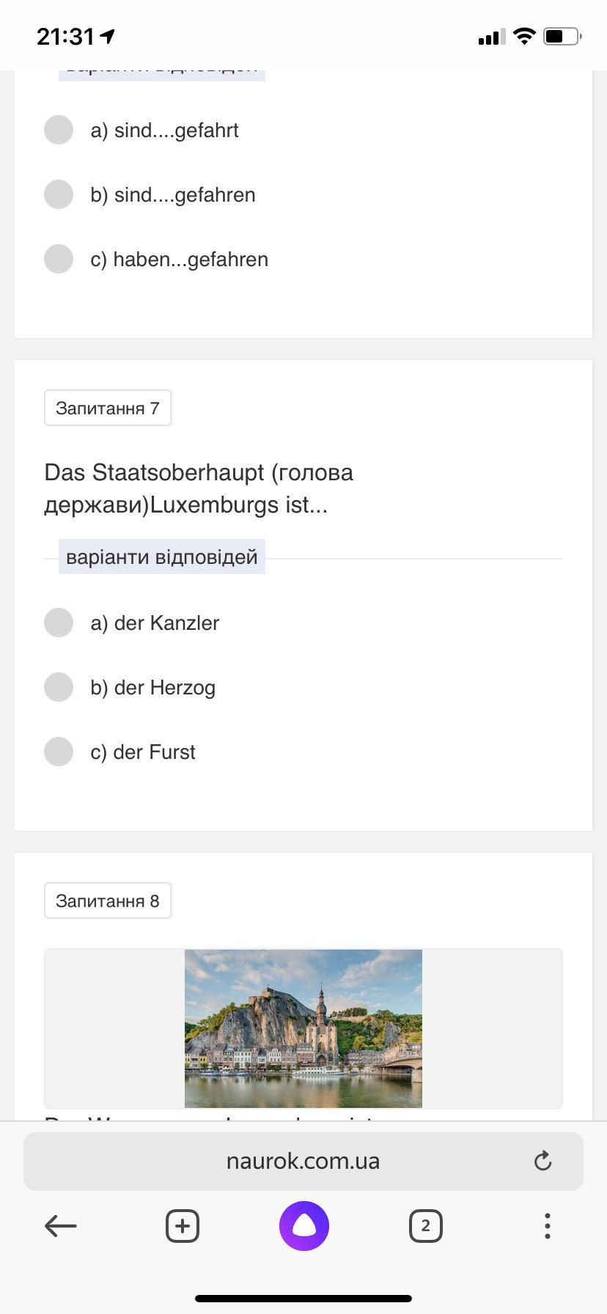Image resolution: width=607 pixels, height=1314 pixels.
Task: Select answer c) haben...gefahren
Action: pos(59,259)
